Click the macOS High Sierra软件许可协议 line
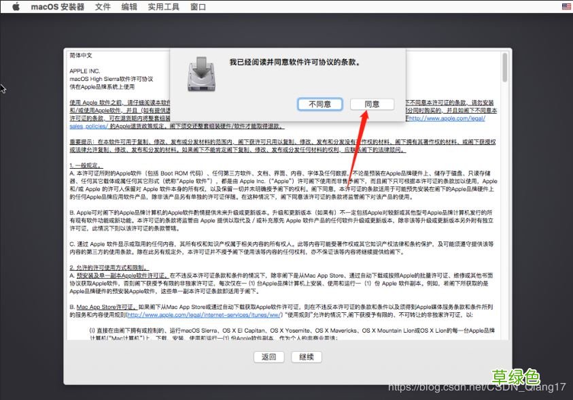 pos(111,79)
